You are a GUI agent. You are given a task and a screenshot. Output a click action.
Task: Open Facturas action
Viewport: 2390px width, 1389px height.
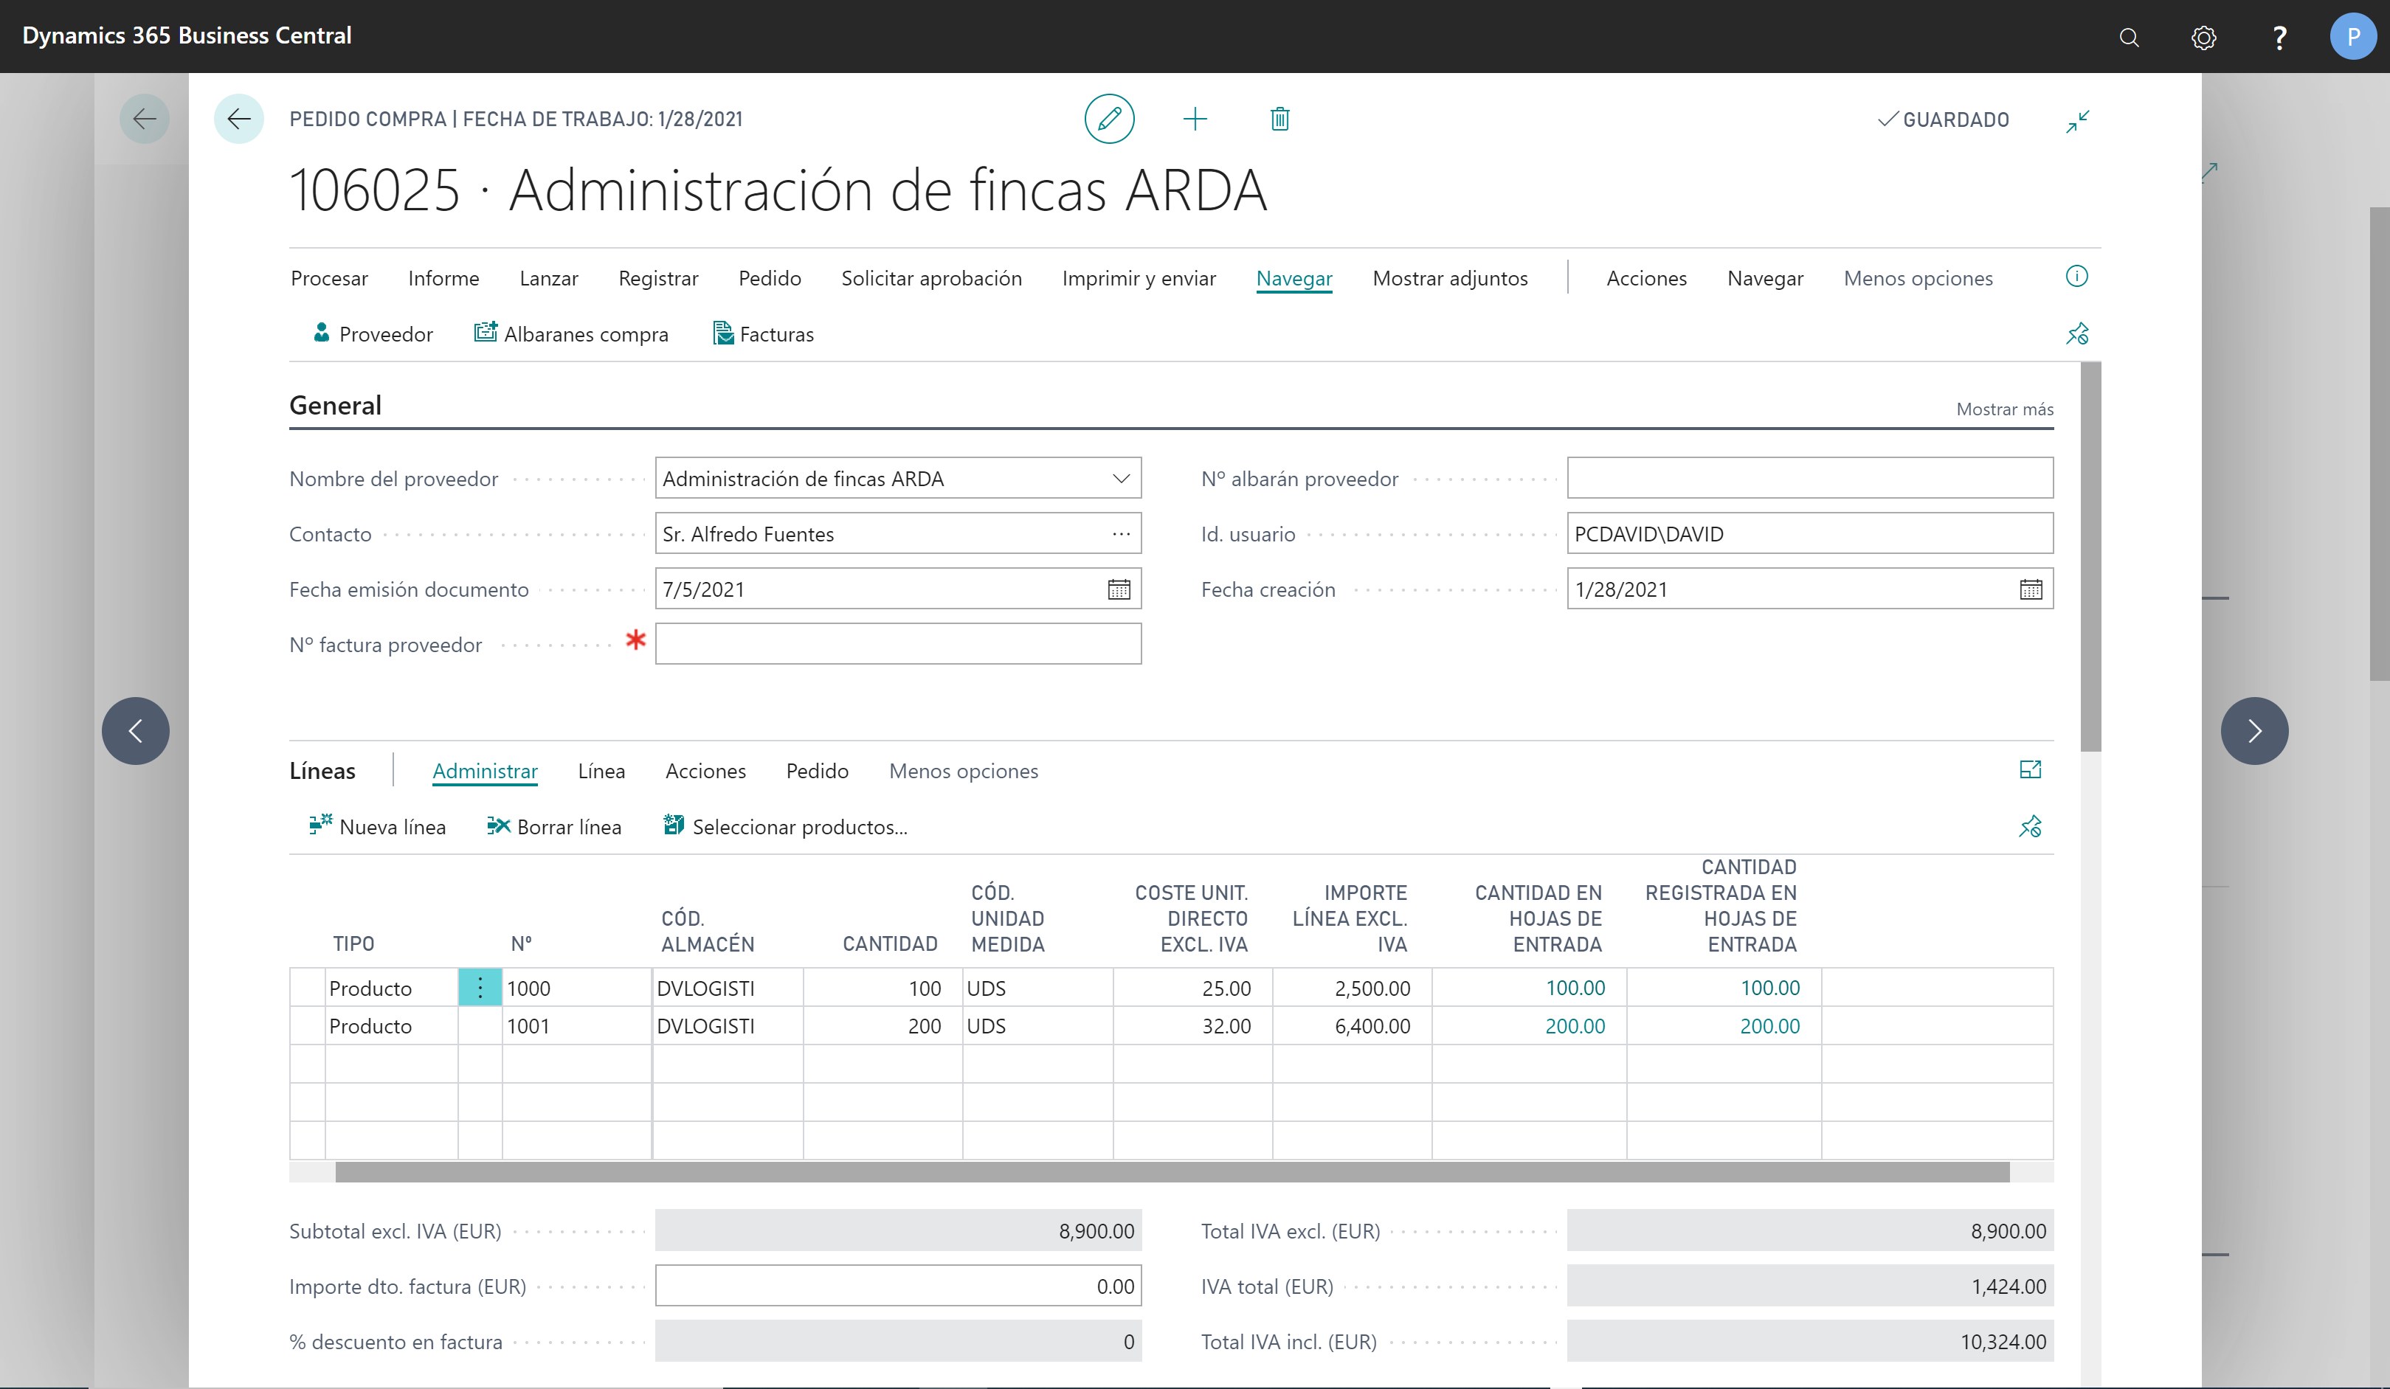pos(762,333)
